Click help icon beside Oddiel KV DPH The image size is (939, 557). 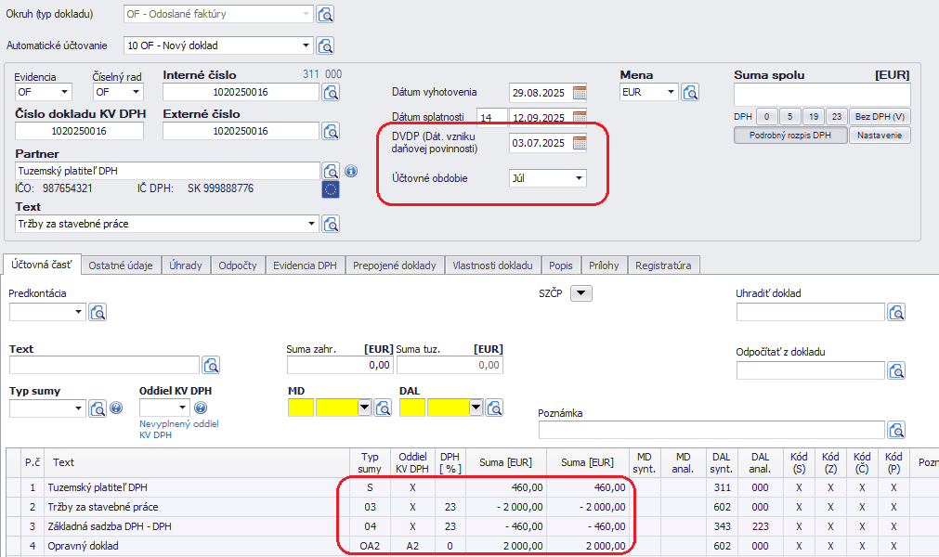point(200,408)
